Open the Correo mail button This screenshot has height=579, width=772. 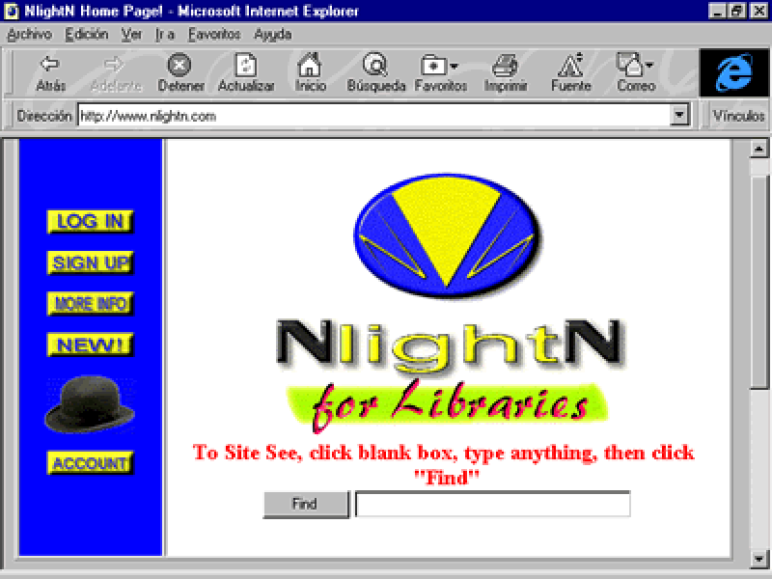pyautogui.click(x=636, y=73)
